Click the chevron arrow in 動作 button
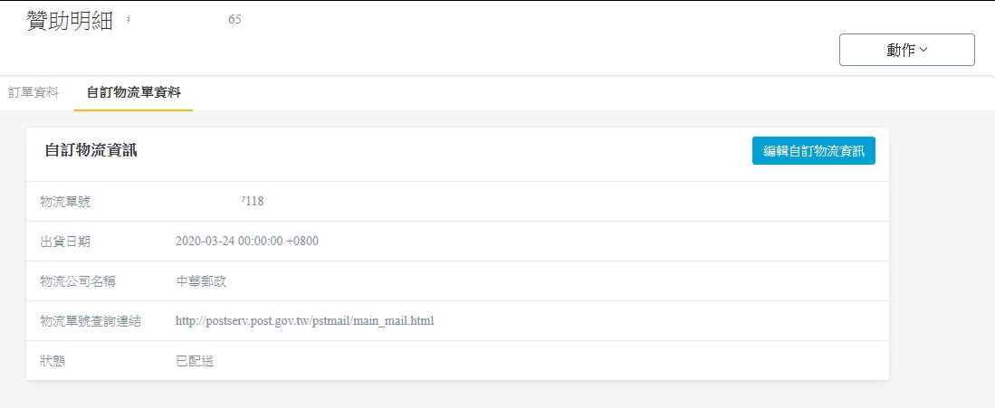 [x=923, y=50]
